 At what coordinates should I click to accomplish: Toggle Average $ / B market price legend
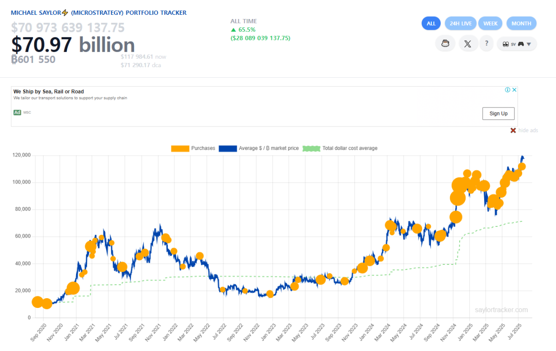coord(259,148)
